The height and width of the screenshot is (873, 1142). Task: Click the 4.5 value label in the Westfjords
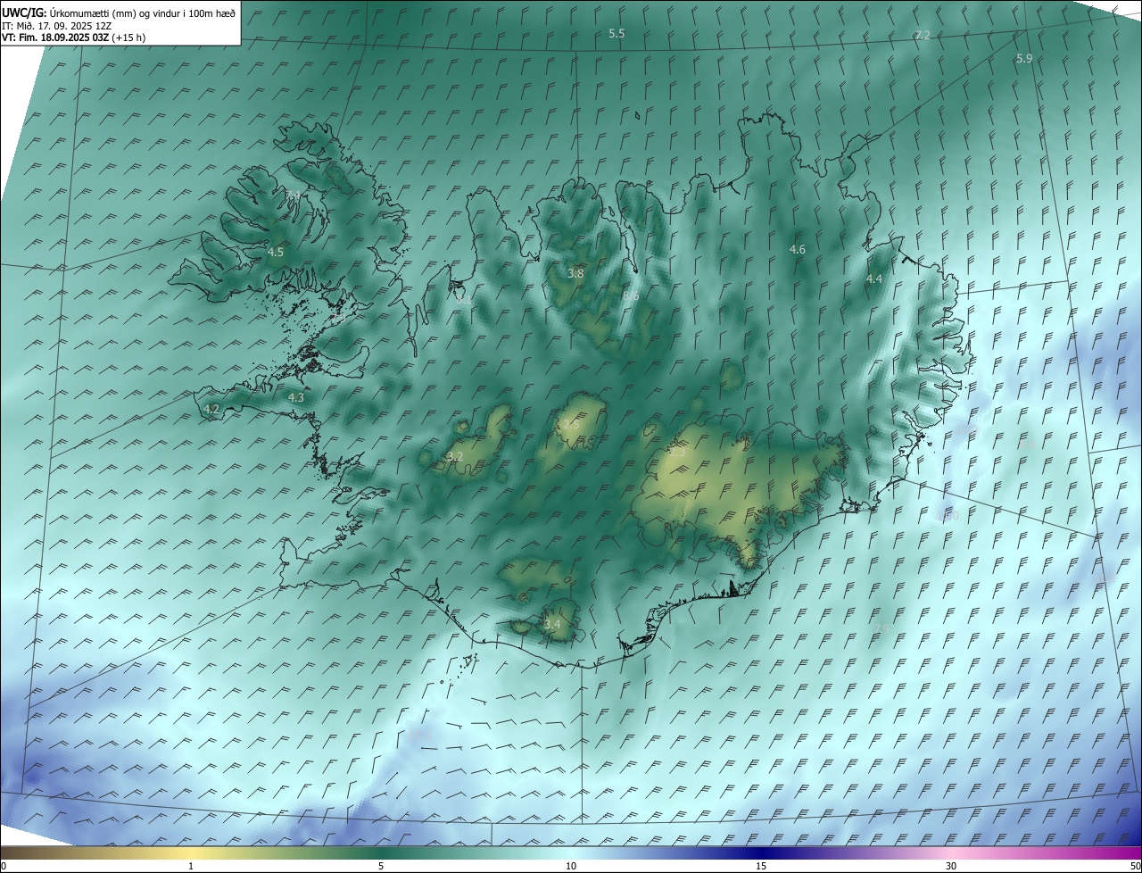pyautogui.click(x=275, y=253)
